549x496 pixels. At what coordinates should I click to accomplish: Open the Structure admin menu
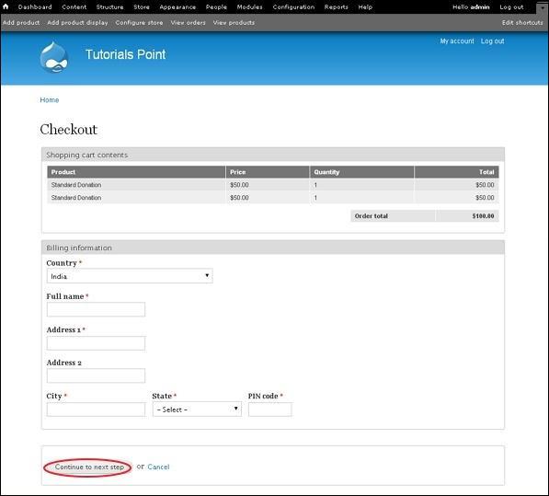(x=109, y=7)
